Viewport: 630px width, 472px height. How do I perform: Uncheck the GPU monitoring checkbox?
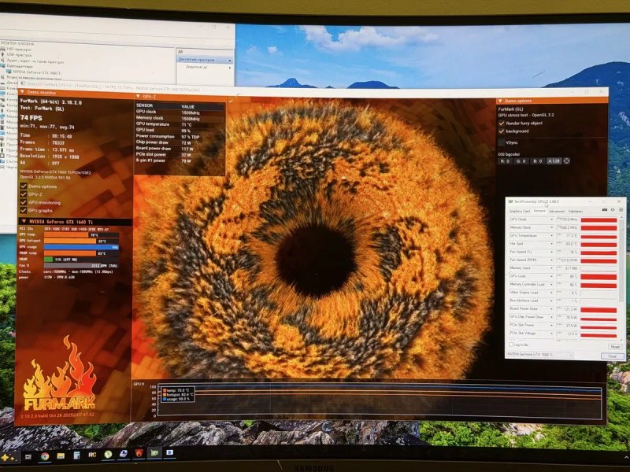(x=24, y=202)
